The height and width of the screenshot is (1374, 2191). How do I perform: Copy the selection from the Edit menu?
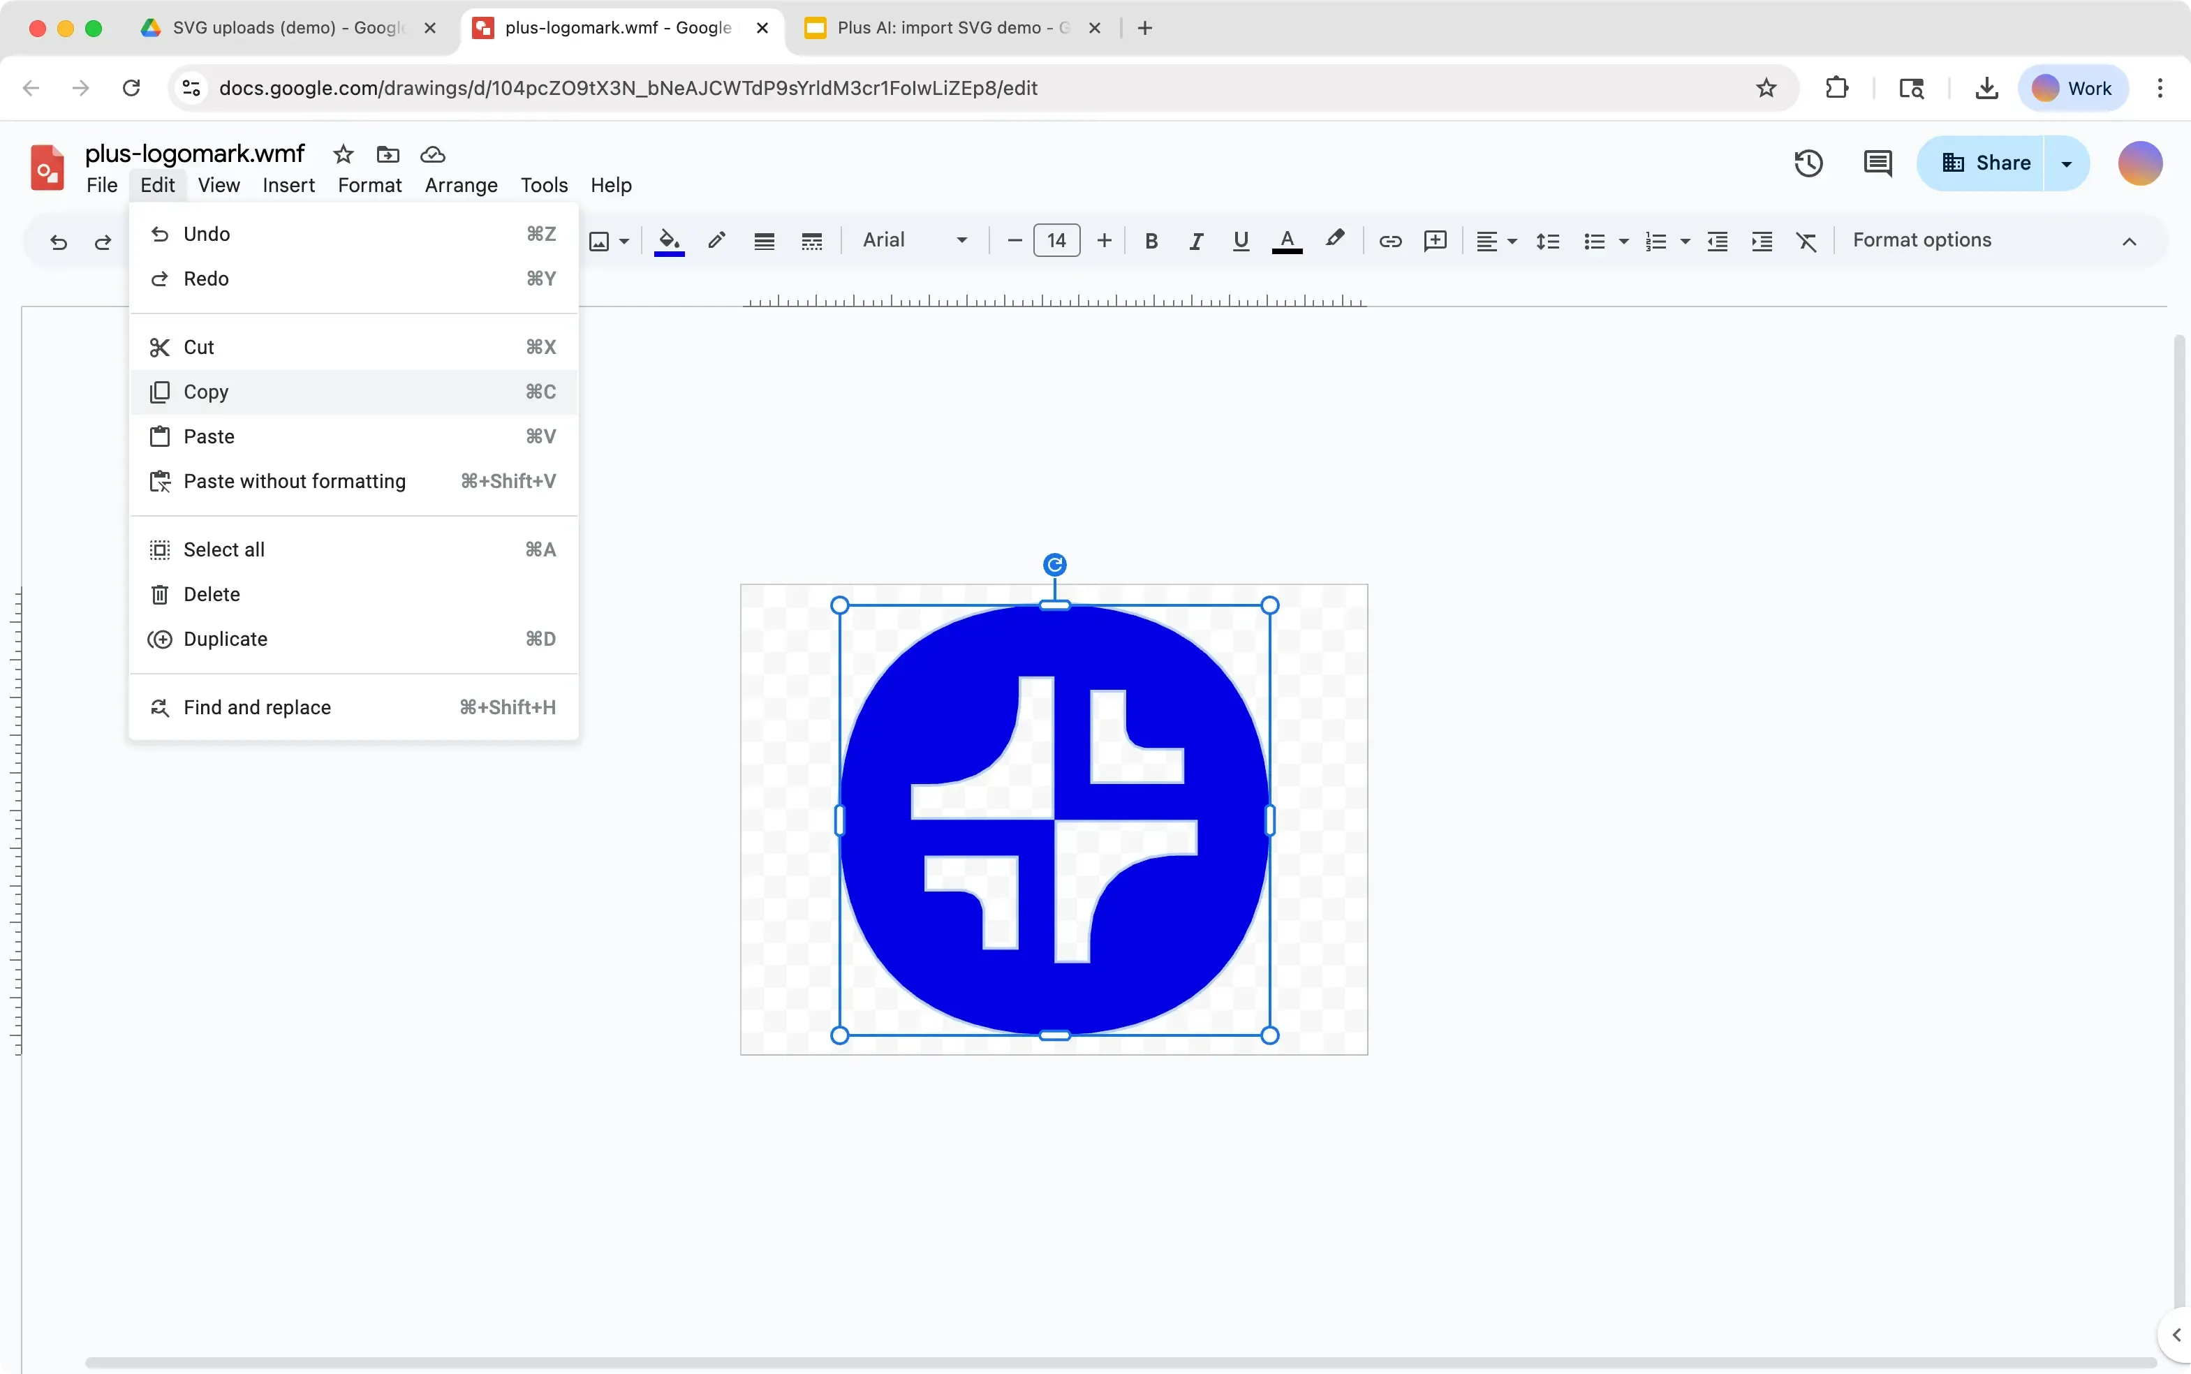click(209, 391)
